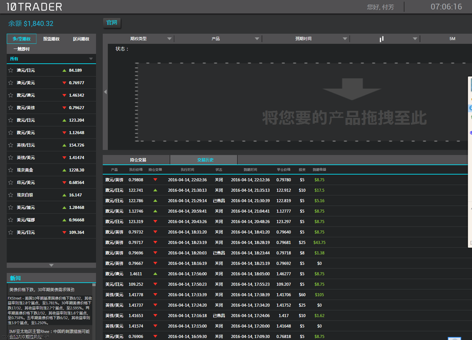Click direction arrow in 0.79808 trade row
This screenshot has width=472, height=340.
[x=155, y=180]
